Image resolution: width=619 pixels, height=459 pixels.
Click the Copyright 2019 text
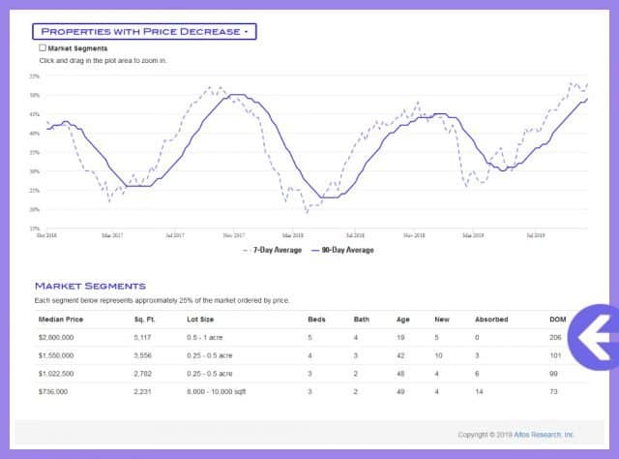(486, 435)
